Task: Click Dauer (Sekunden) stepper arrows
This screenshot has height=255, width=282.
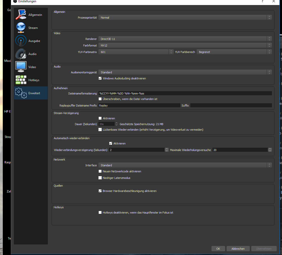Action: point(117,124)
